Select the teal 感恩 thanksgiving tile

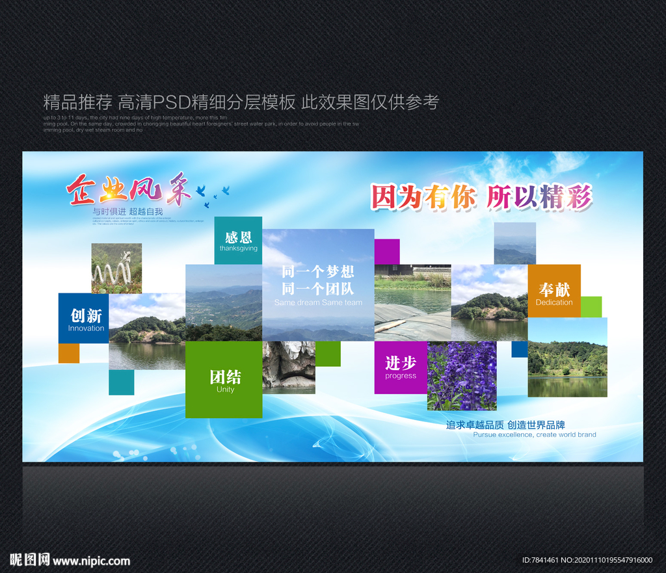point(238,241)
